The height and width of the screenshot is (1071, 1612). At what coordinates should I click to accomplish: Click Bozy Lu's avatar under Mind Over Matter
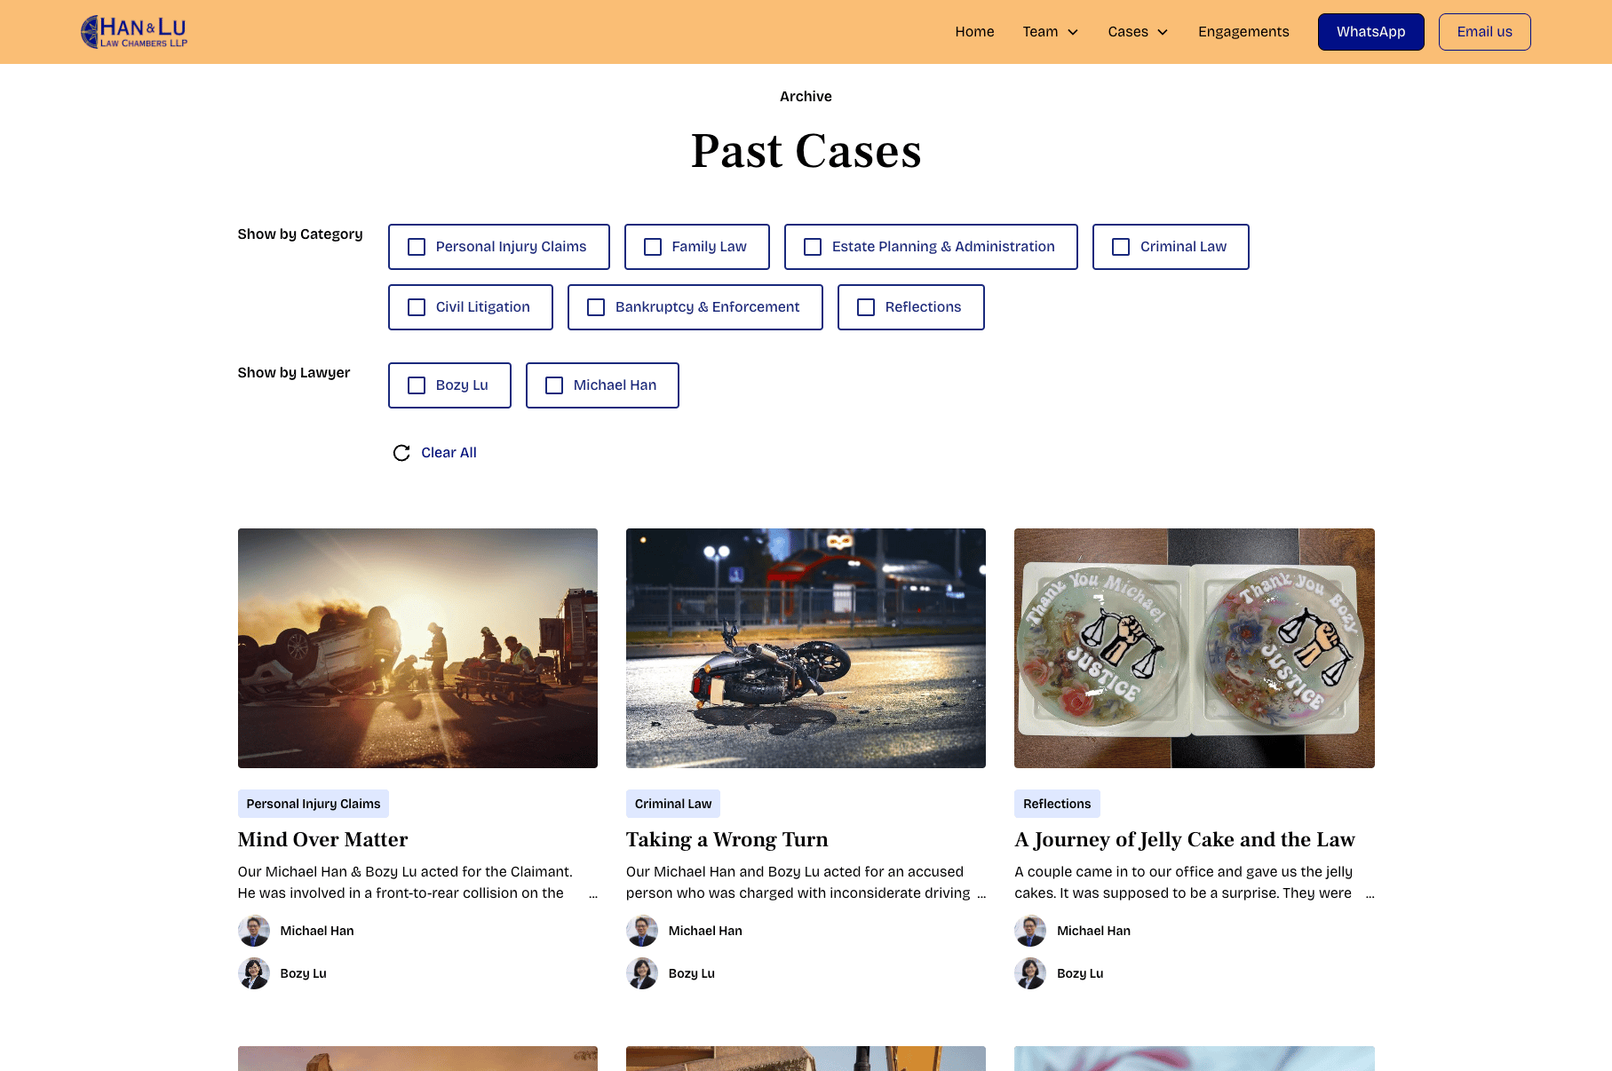click(254, 973)
